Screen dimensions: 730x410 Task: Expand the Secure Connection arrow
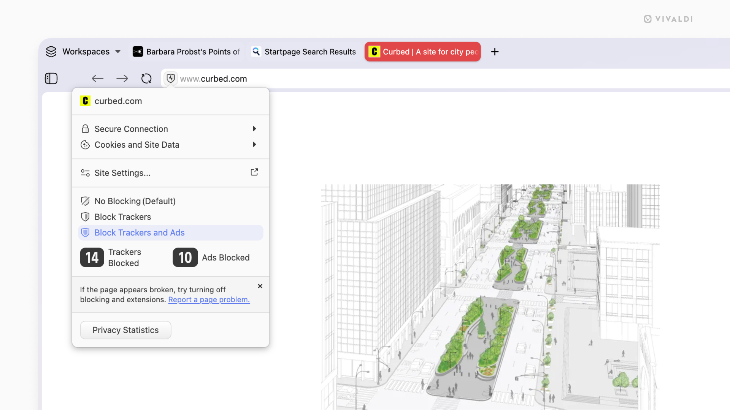(x=254, y=129)
